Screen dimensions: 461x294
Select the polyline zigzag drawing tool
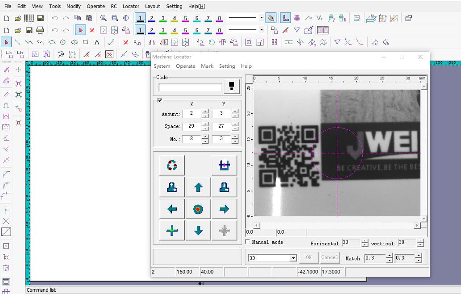pos(29,42)
